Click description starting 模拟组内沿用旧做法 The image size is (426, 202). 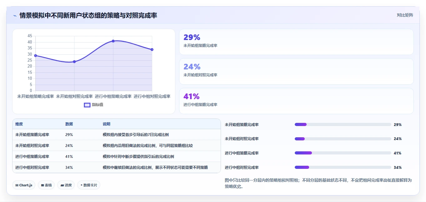148,146
